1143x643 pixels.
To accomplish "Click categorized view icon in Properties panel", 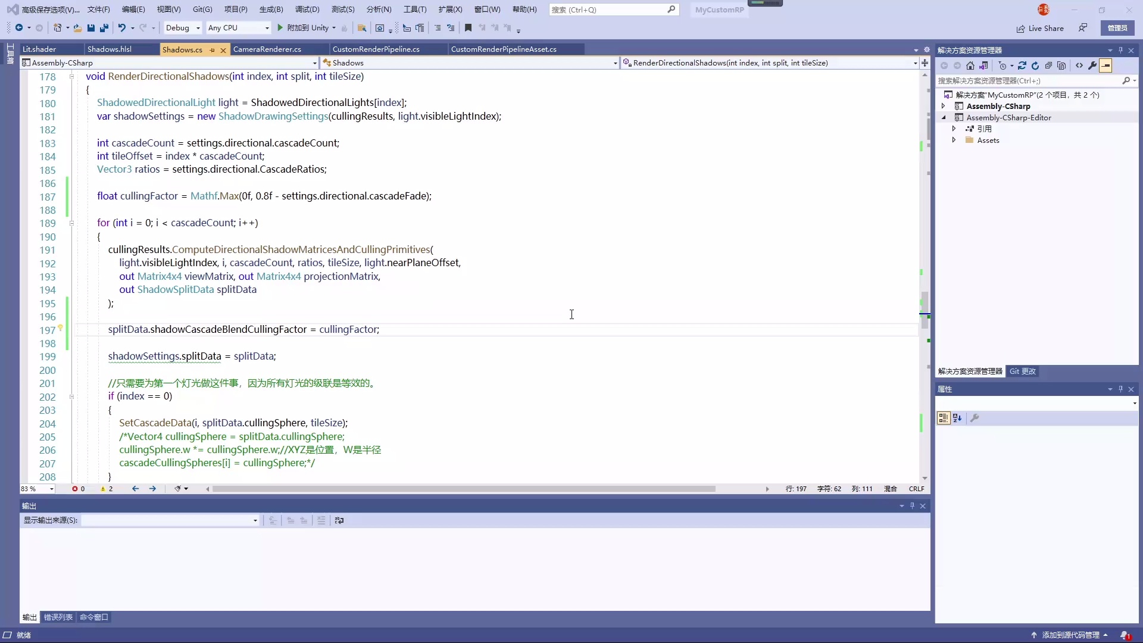I will [944, 419].
